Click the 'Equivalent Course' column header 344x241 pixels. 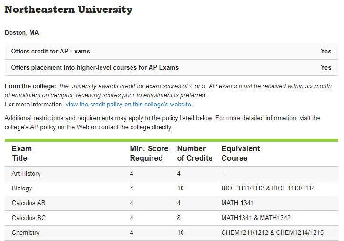coord(241,153)
